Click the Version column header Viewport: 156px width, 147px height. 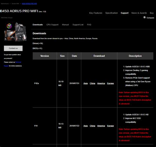45,56
